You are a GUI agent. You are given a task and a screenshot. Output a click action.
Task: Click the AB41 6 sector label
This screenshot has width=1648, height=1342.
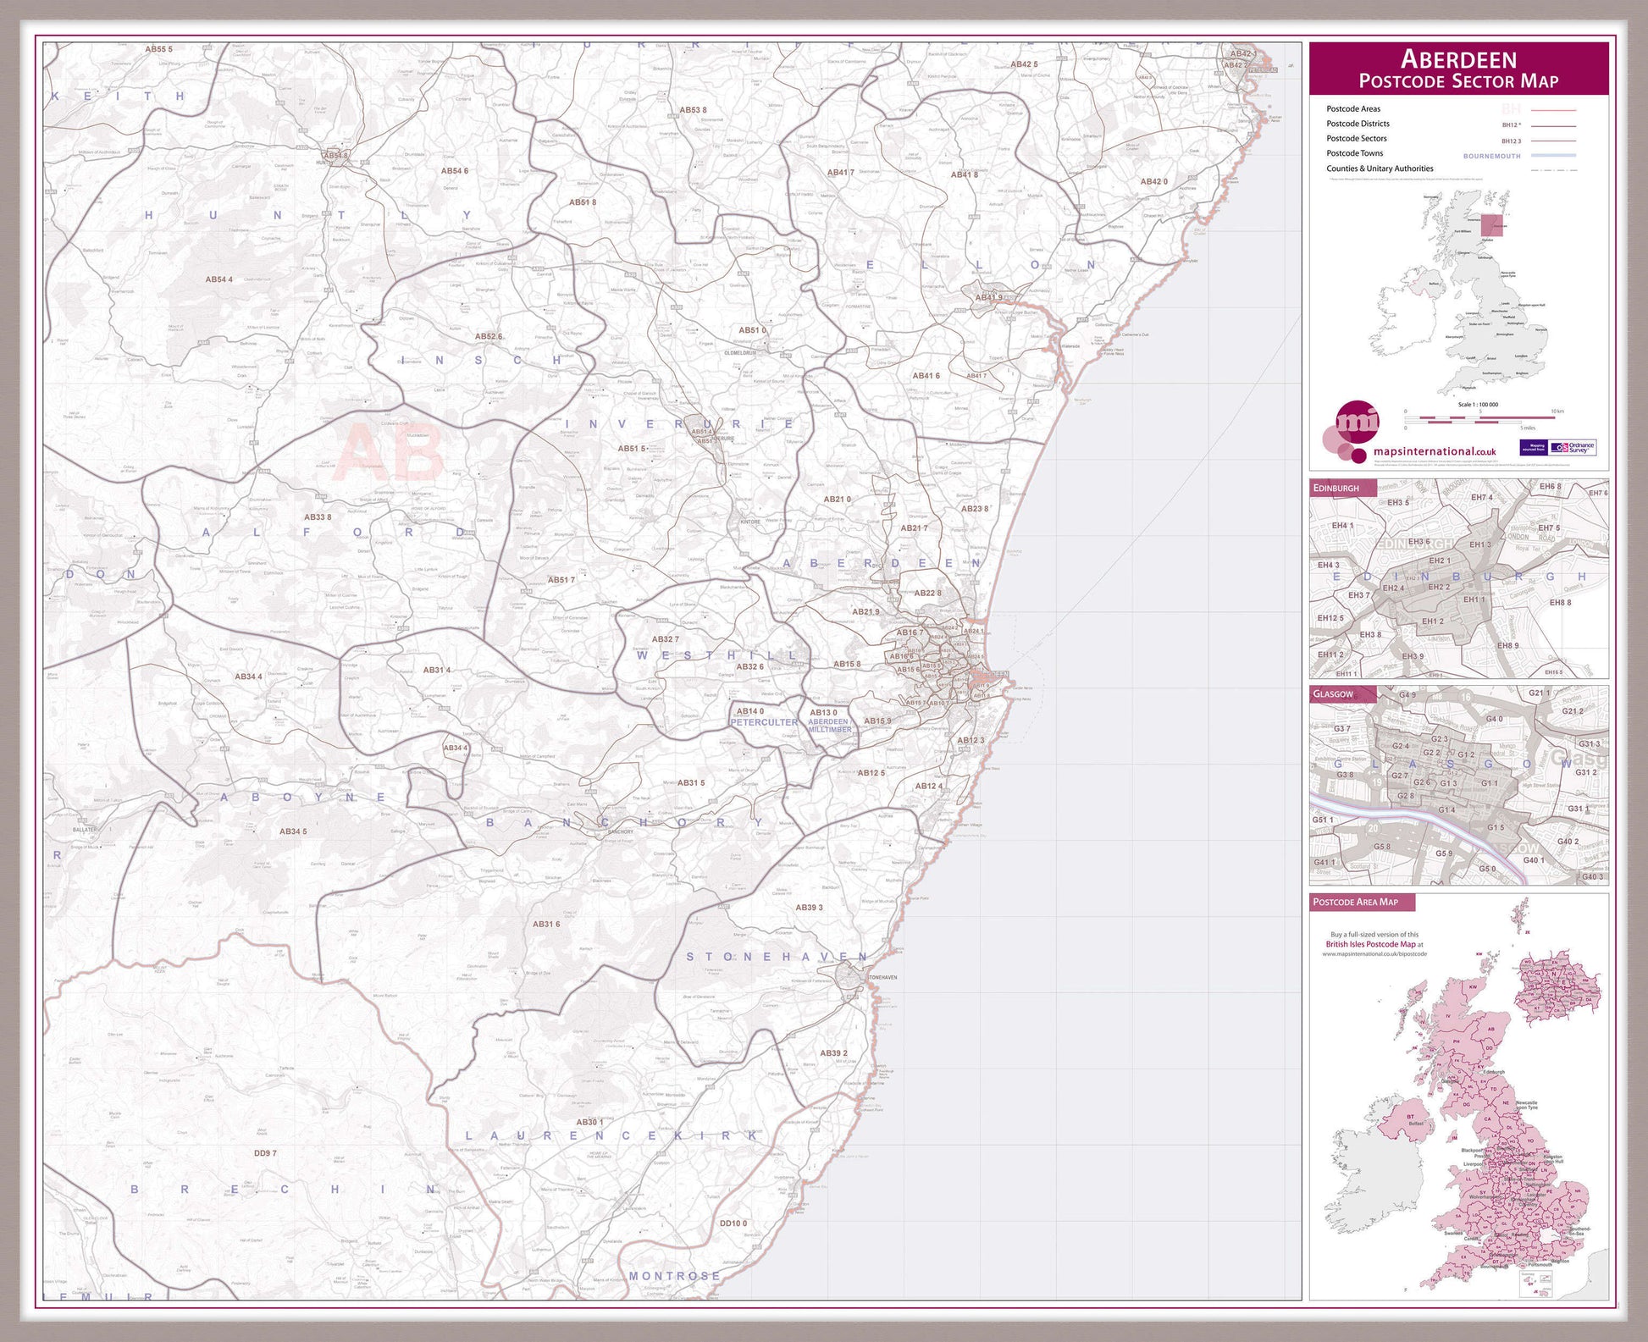tap(926, 376)
